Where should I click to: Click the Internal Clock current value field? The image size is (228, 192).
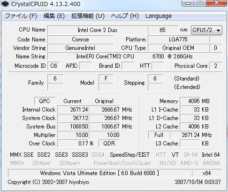[73, 110]
